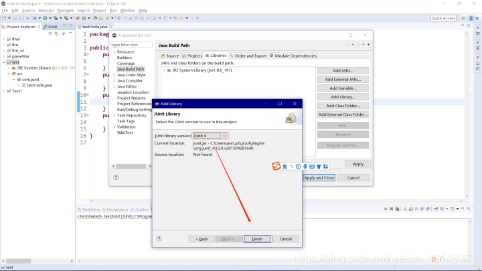Collapse the com.junit package node

coord(14,79)
